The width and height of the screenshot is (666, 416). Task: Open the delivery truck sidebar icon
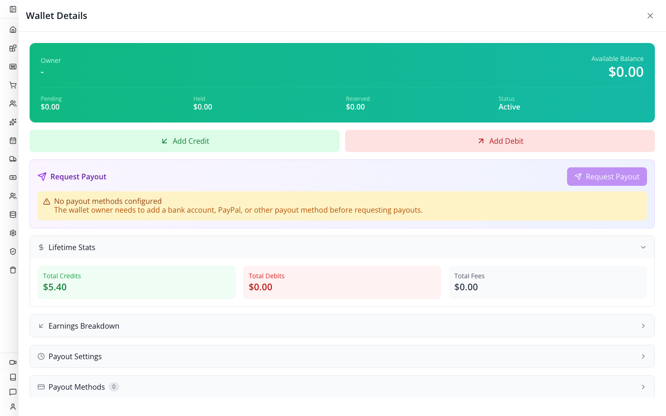pos(13,159)
